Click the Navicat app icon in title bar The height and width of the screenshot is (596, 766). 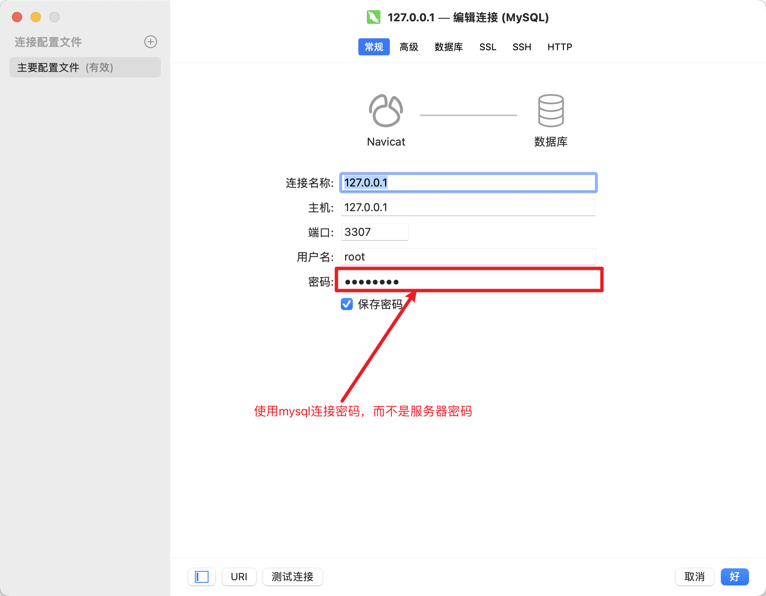tap(374, 17)
